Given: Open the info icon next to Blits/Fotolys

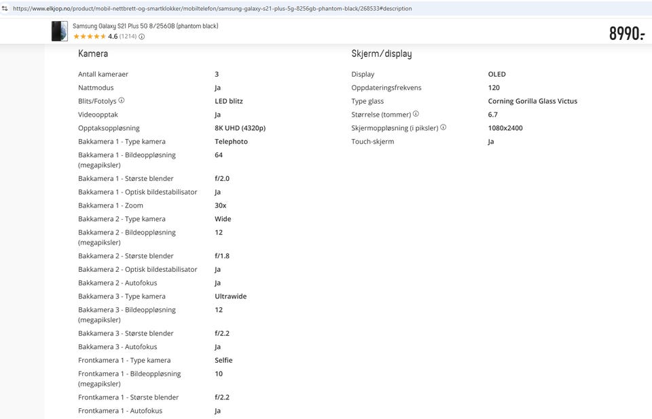Looking at the screenshot, I should pos(122,100).
